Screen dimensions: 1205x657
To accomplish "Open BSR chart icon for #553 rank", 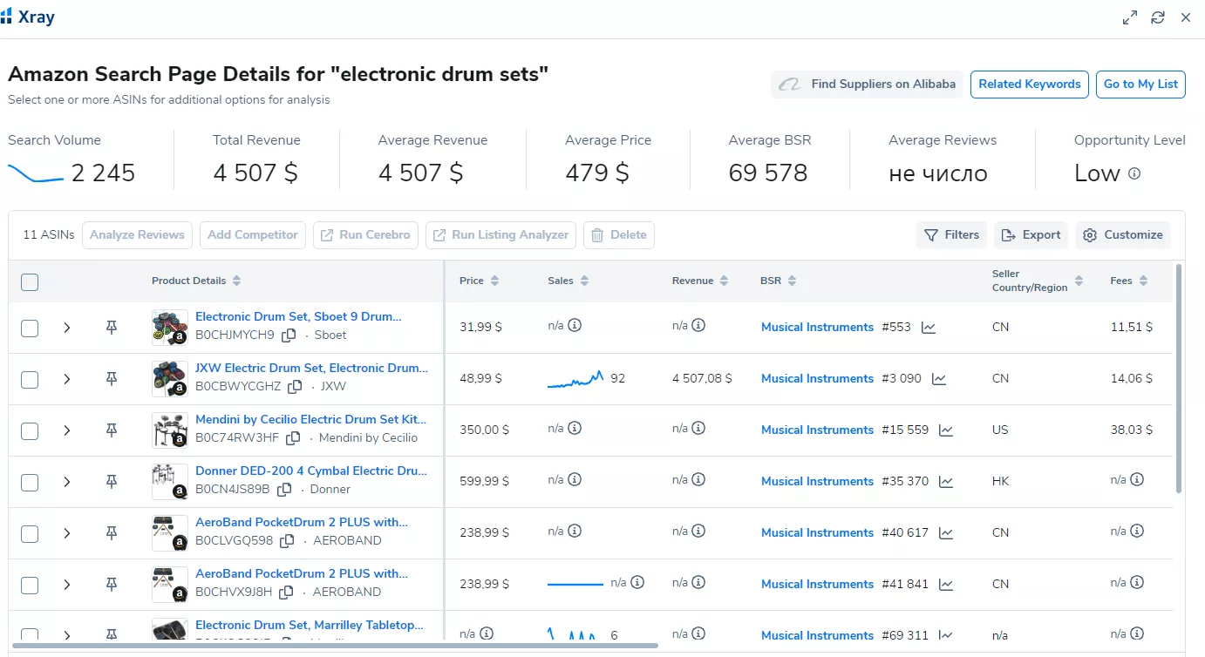I will click(929, 328).
